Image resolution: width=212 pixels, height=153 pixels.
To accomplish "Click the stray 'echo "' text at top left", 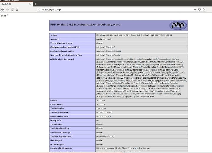I will [4, 16].
